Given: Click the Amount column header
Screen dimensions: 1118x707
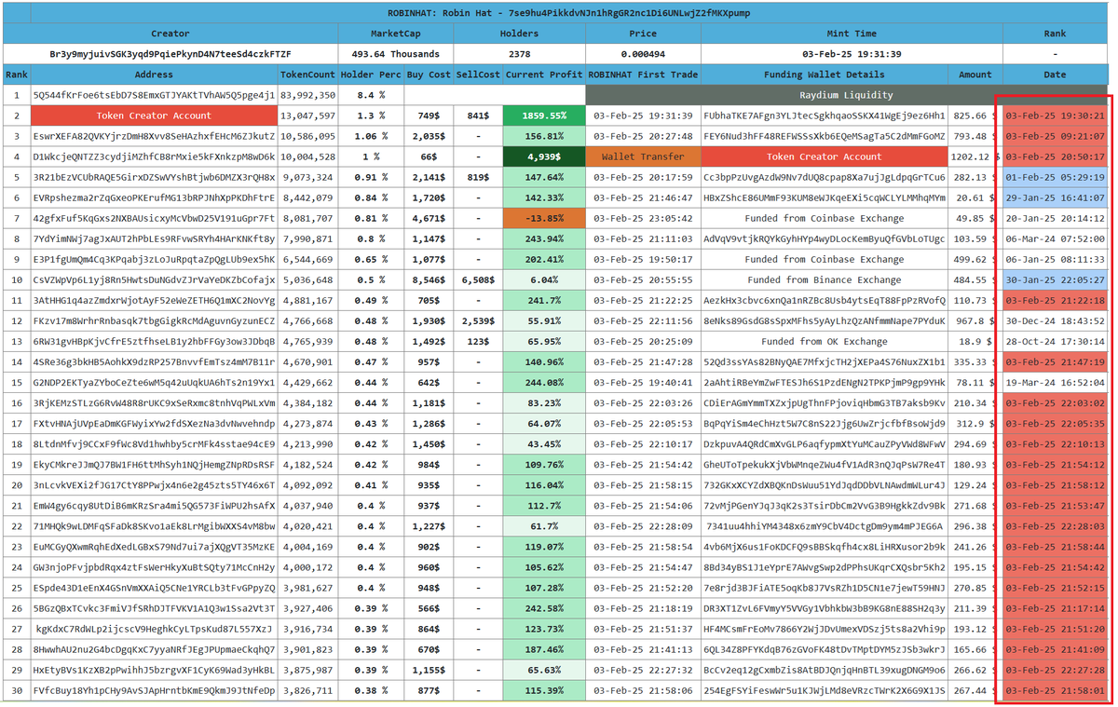Looking at the screenshot, I should click(x=975, y=75).
